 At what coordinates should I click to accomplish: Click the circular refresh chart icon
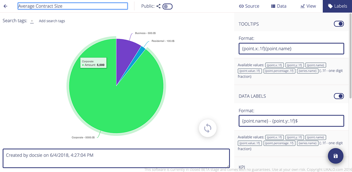pyautogui.click(x=208, y=128)
